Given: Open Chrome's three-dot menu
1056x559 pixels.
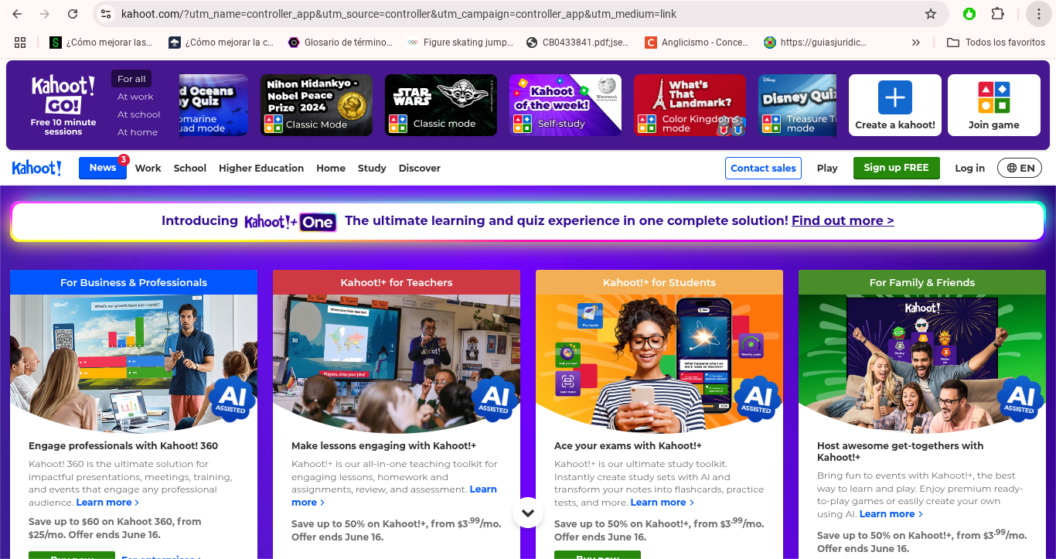Looking at the screenshot, I should (1038, 14).
